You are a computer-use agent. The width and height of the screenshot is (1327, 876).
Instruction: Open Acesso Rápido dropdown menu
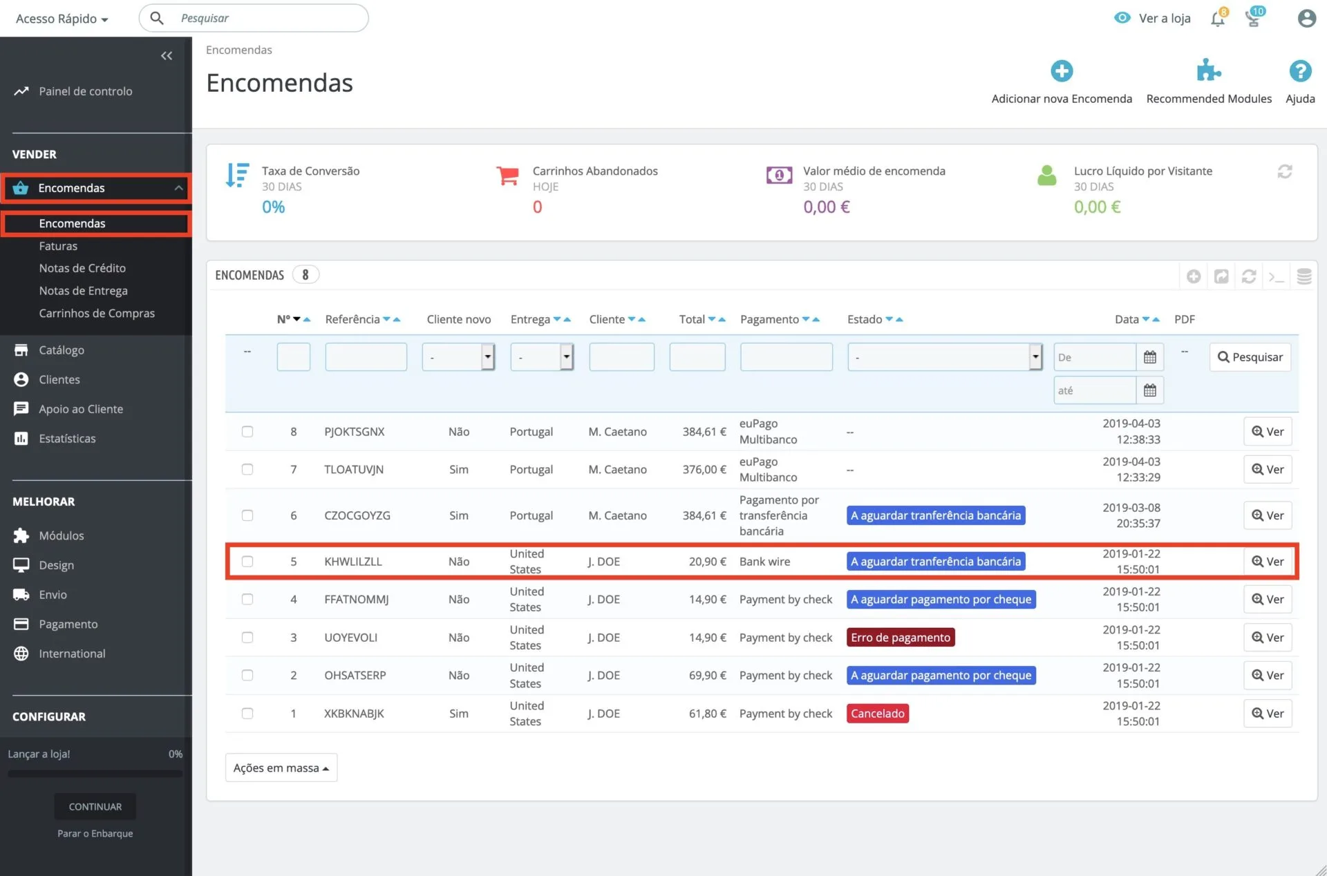coord(62,19)
